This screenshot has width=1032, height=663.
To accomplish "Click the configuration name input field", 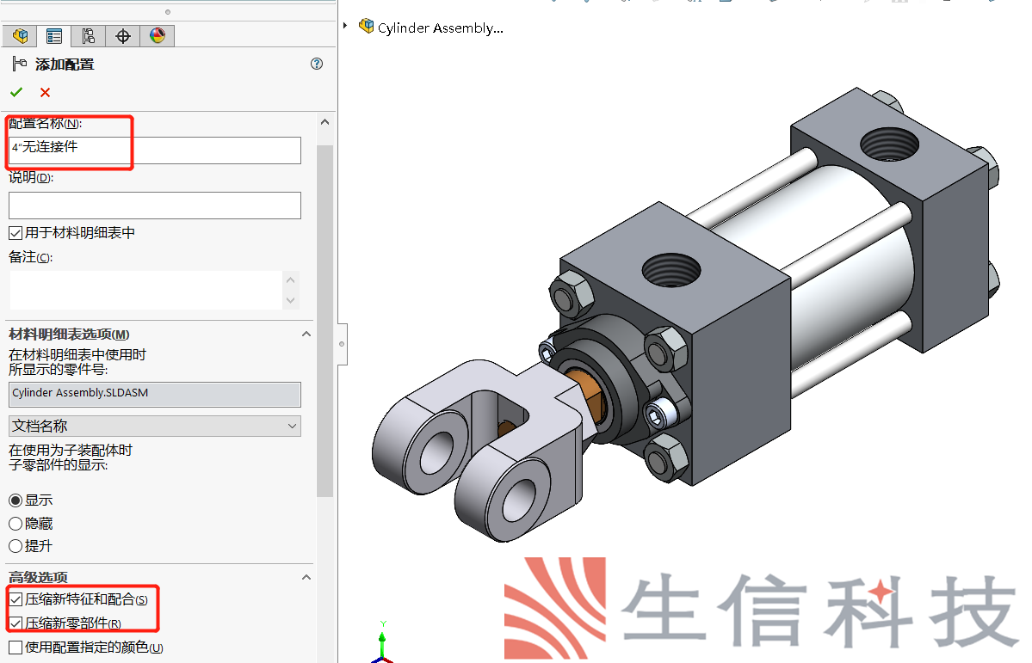I will tap(155, 150).
